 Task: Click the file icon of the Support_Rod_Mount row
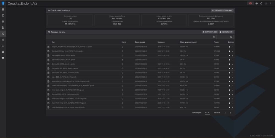pyautogui.click(x=48, y=47)
